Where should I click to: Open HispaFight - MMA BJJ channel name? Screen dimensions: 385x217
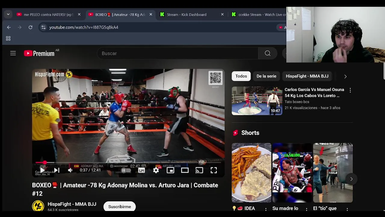coord(72,204)
